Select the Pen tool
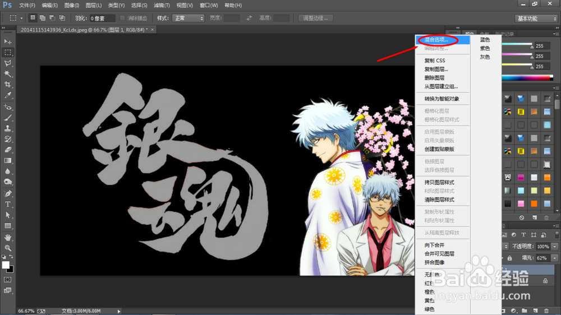Image resolution: width=561 pixels, height=315 pixels. tap(7, 193)
